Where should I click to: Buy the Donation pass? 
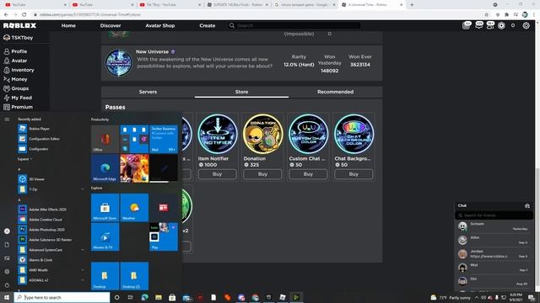[262, 174]
